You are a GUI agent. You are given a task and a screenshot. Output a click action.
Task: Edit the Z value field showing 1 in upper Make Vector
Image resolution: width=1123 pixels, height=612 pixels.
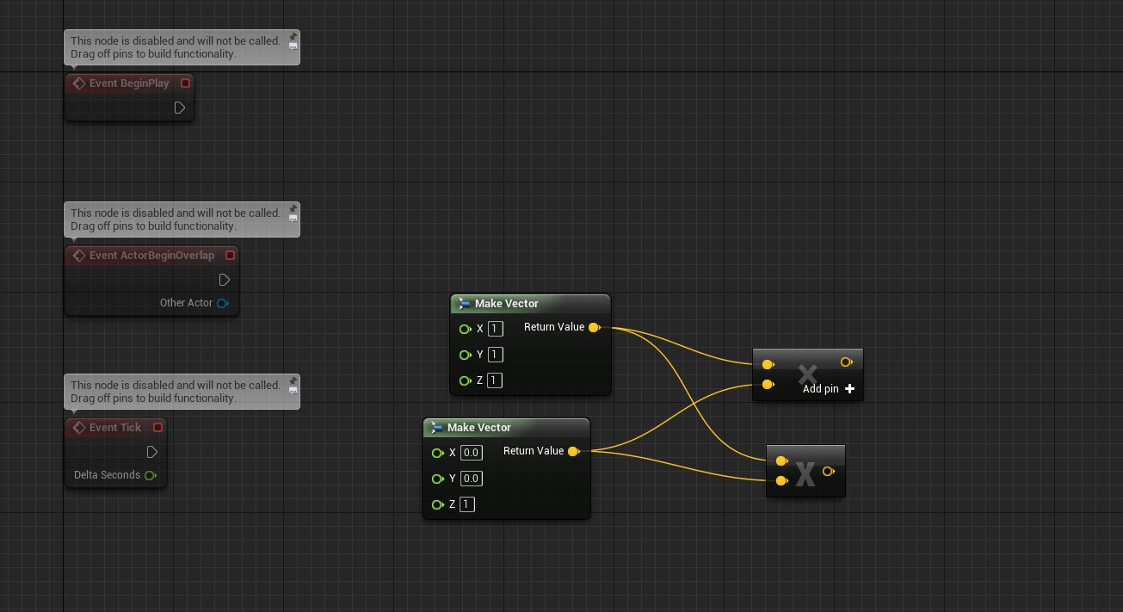(495, 380)
